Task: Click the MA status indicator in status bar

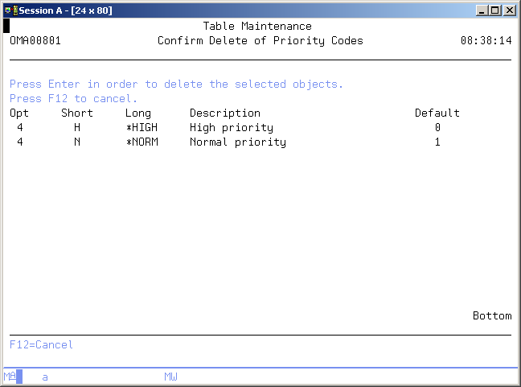Action: 10,377
